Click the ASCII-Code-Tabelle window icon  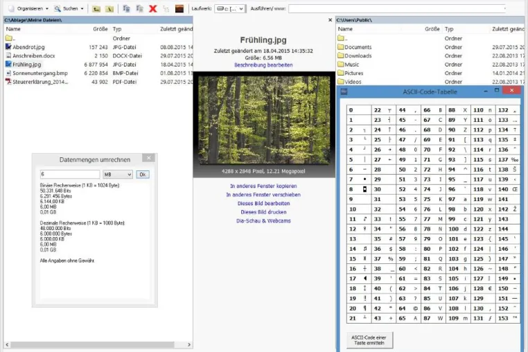click(344, 91)
